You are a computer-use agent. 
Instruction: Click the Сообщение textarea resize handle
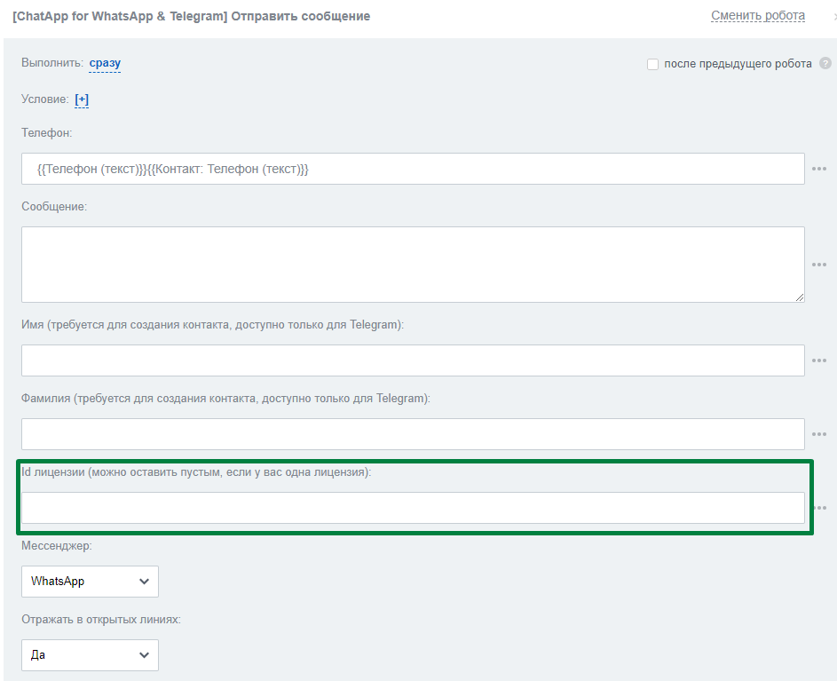[799, 297]
